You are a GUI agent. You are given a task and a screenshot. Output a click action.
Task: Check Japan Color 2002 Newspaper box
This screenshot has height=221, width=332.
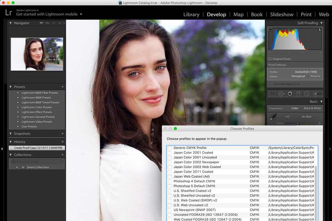click(x=169, y=162)
